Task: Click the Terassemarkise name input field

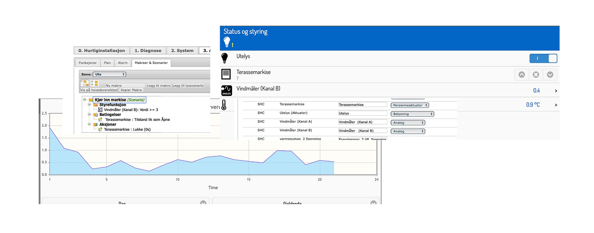Action: (363, 105)
